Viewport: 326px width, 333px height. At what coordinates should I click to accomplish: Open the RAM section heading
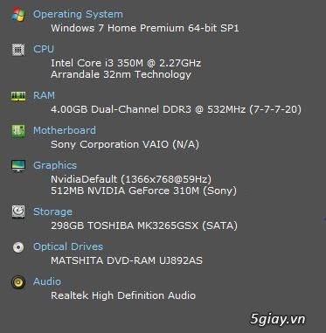pyautogui.click(x=44, y=95)
